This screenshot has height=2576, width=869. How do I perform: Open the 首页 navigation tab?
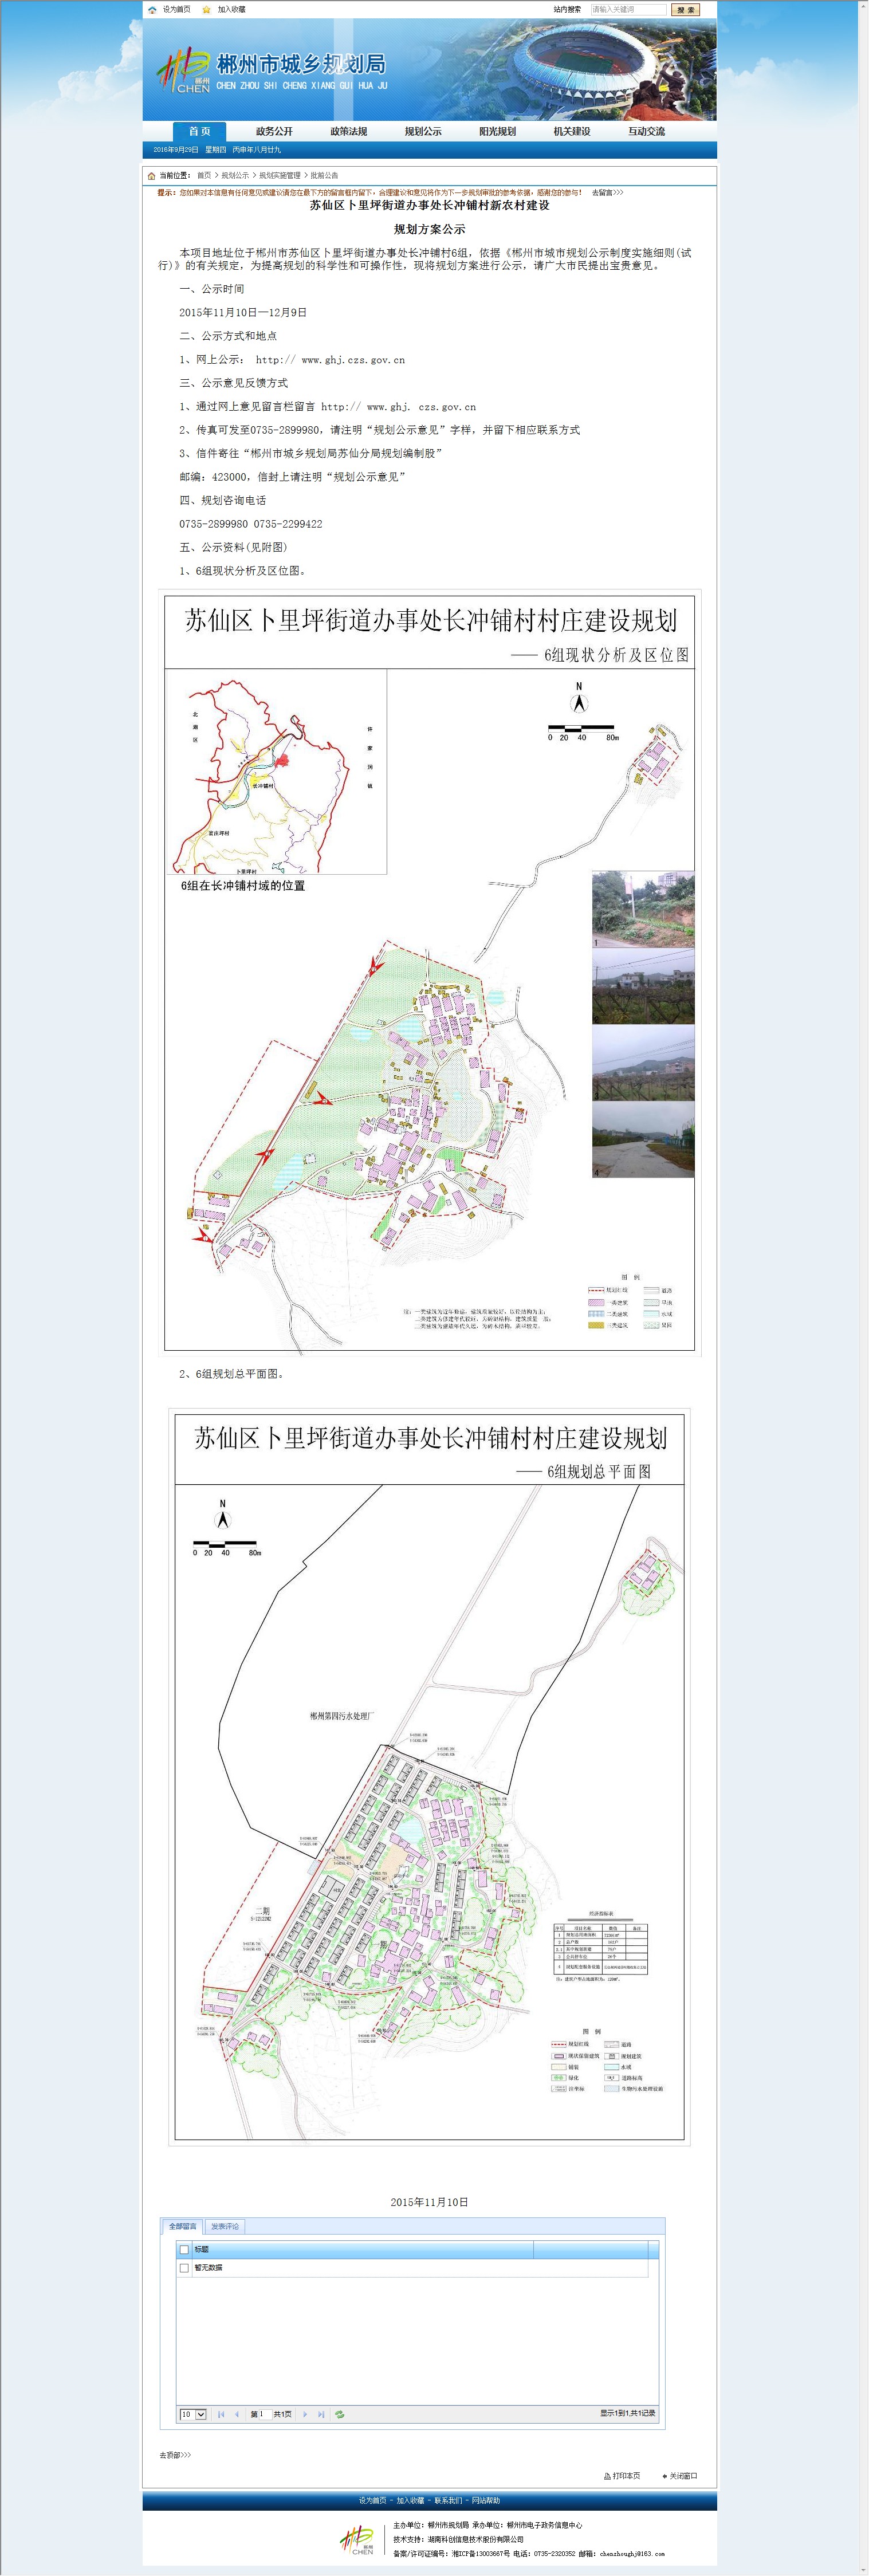tap(200, 131)
